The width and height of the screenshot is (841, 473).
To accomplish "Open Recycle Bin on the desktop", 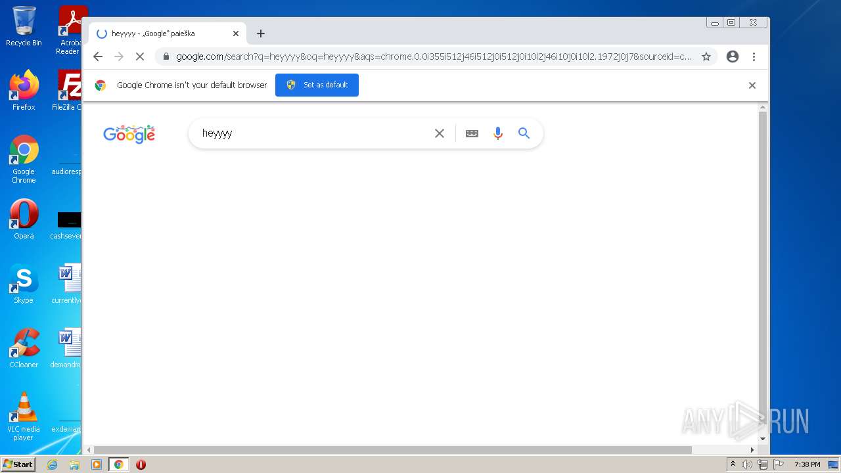I will [24, 27].
